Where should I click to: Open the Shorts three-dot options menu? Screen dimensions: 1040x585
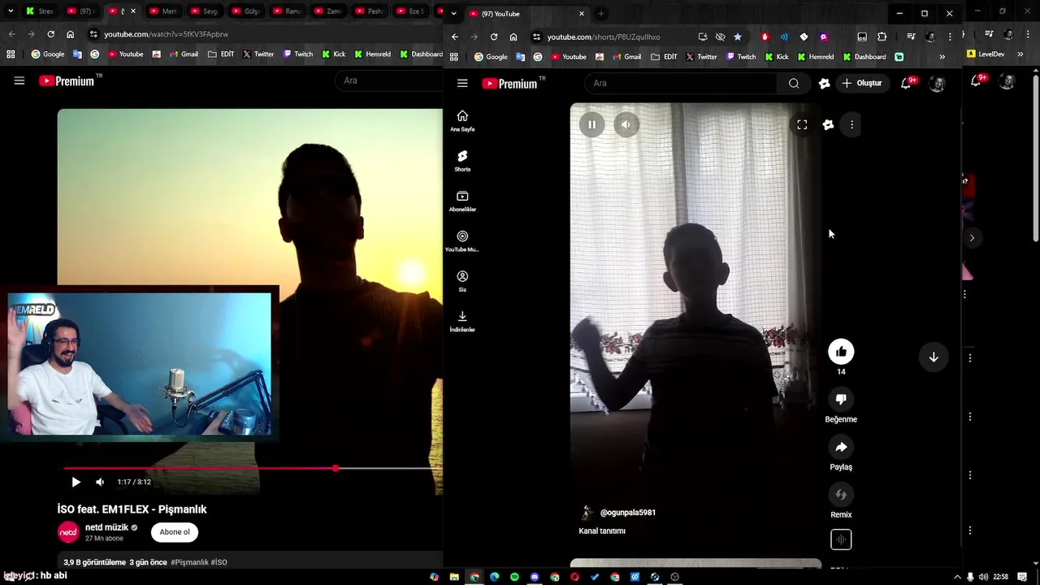coord(851,124)
